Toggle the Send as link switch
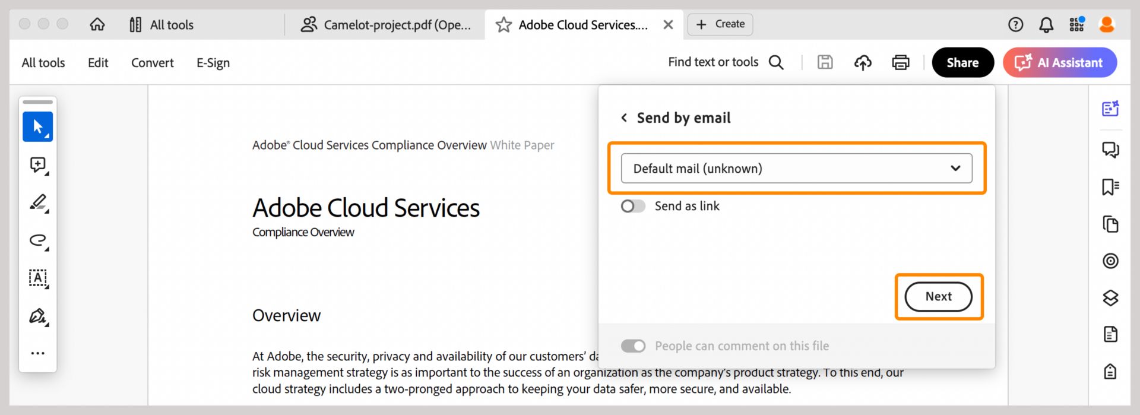 coord(633,206)
